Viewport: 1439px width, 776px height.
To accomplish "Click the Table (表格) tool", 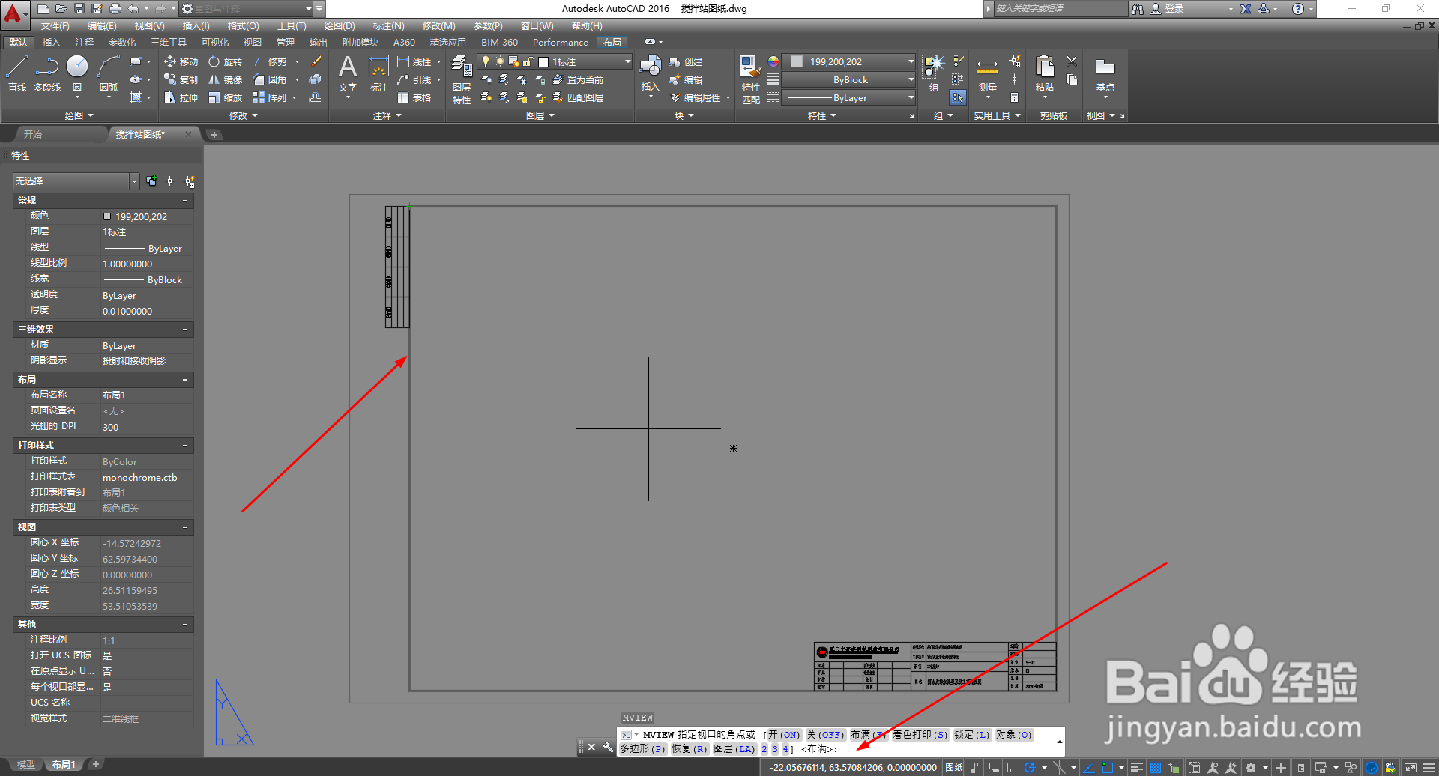I will pyautogui.click(x=414, y=97).
